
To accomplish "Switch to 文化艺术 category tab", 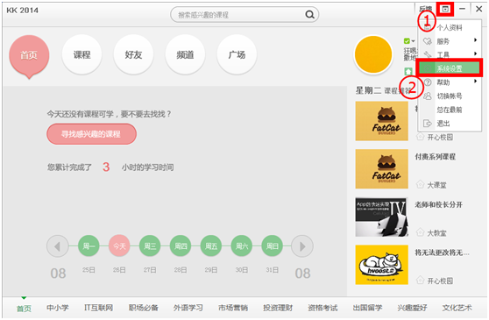I will 457,308.
